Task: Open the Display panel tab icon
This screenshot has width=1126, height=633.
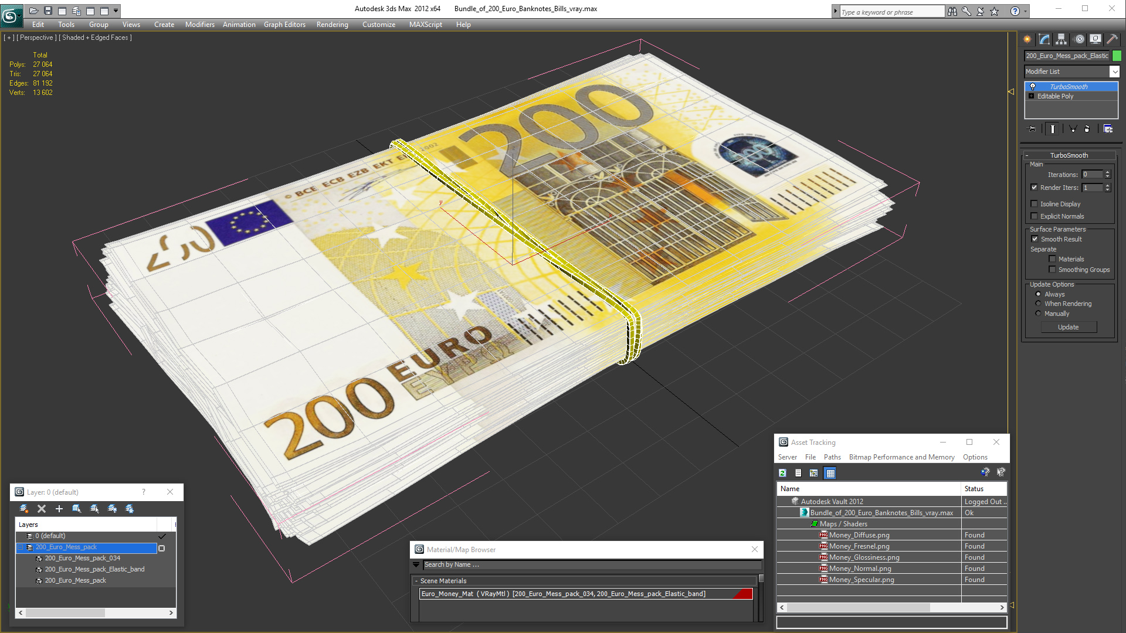Action: tap(1096, 39)
